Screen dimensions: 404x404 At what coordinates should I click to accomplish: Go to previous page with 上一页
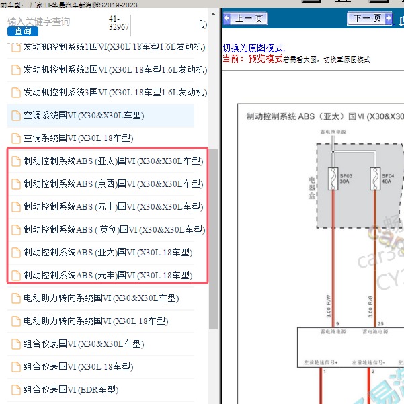point(245,19)
